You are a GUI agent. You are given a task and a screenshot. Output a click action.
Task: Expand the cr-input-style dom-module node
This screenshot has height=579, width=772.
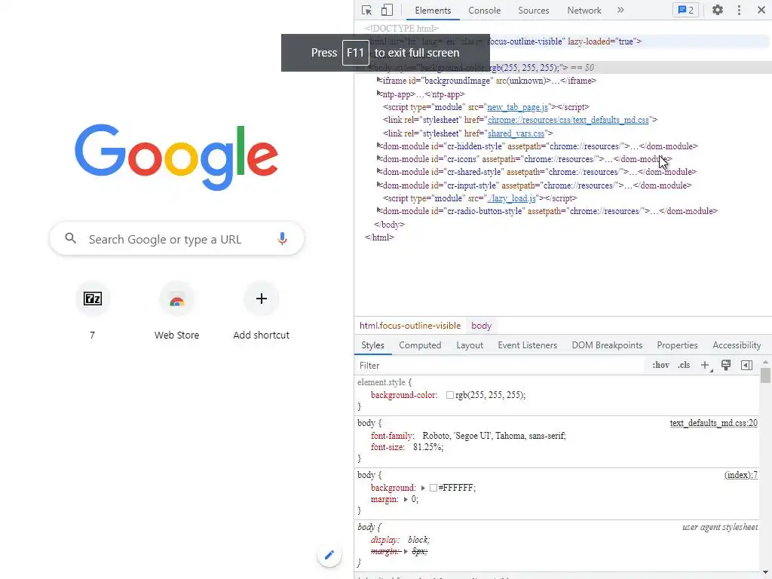[379, 185]
